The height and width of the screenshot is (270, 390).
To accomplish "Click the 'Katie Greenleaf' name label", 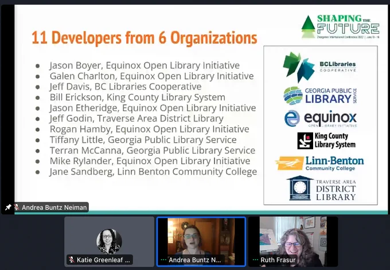I will pyautogui.click(x=103, y=260).
